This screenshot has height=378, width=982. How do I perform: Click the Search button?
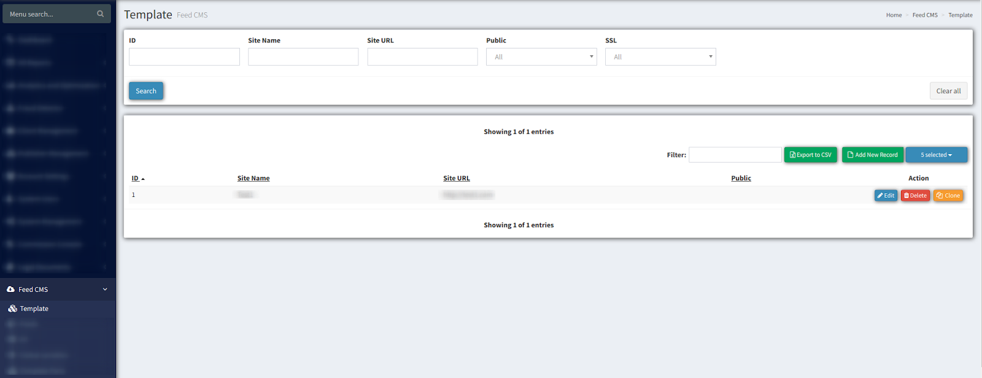[146, 91]
